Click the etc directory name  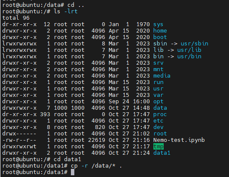pos(158,121)
